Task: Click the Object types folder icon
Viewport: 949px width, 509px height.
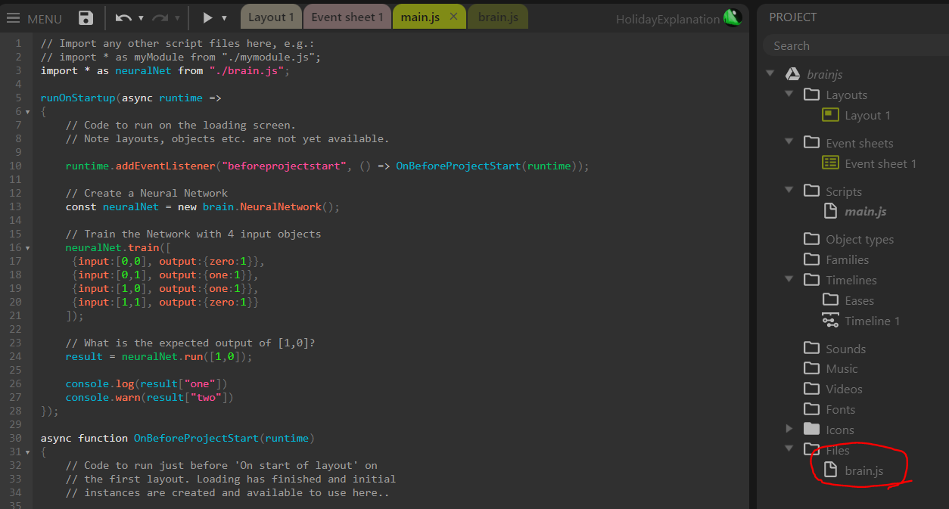Action: coord(812,239)
